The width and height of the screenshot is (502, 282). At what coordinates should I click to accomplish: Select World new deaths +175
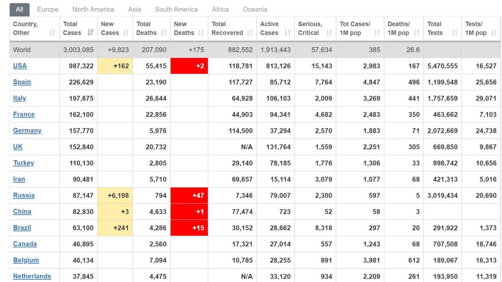point(196,50)
